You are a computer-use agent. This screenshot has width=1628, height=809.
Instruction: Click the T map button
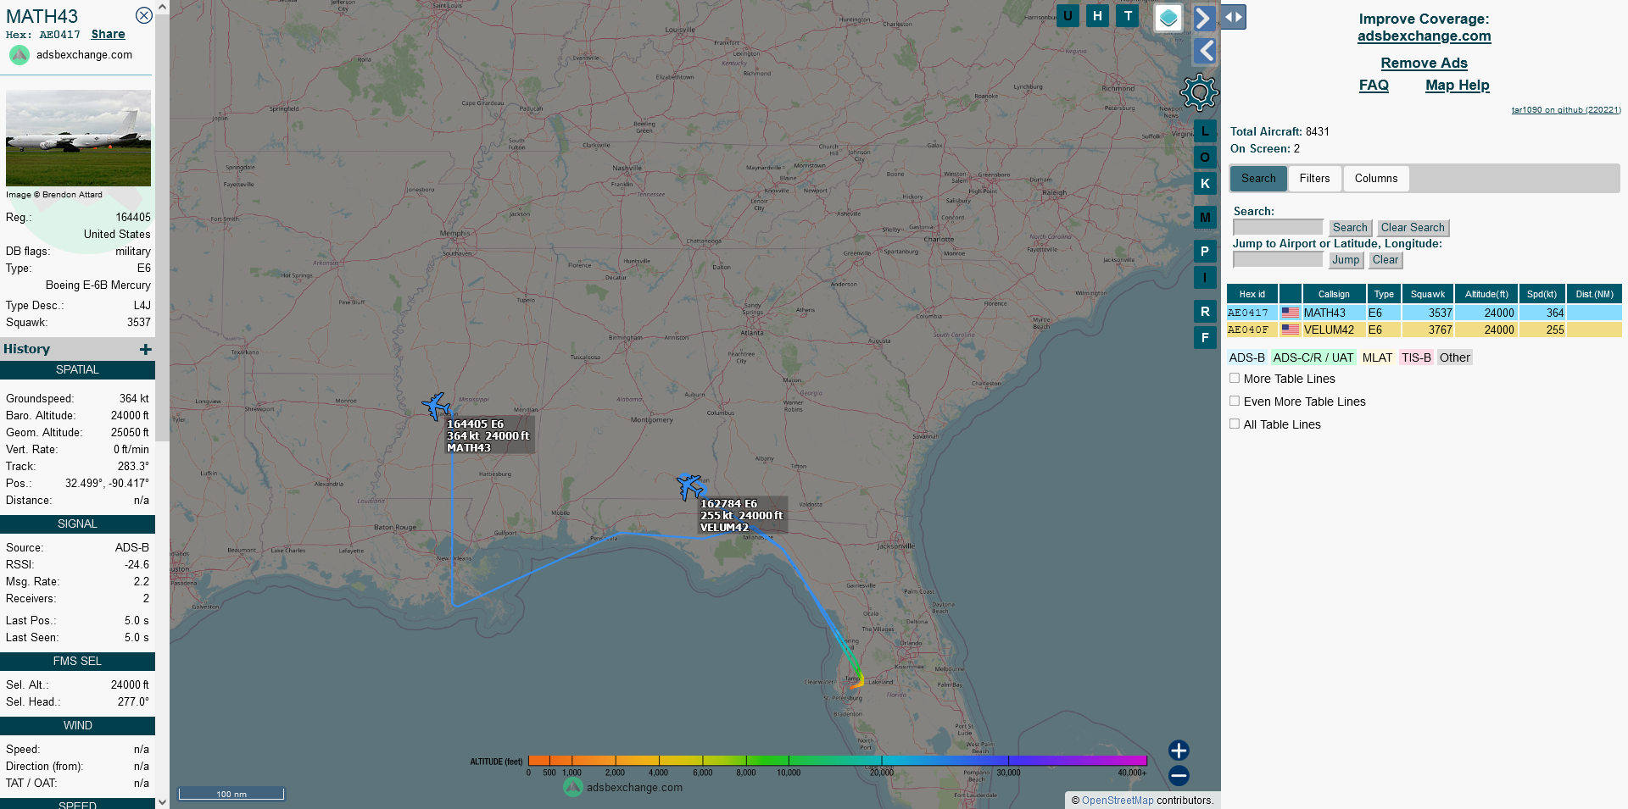point(1128,15)
